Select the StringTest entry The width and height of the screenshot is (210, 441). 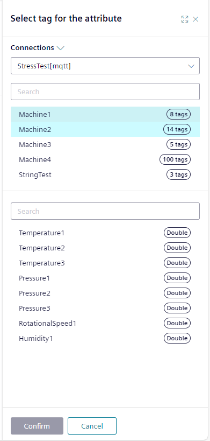tap(105, 174)
